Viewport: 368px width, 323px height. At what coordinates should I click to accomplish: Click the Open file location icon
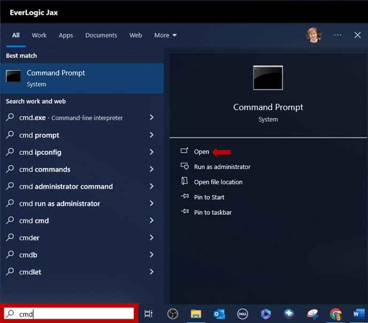185,181
